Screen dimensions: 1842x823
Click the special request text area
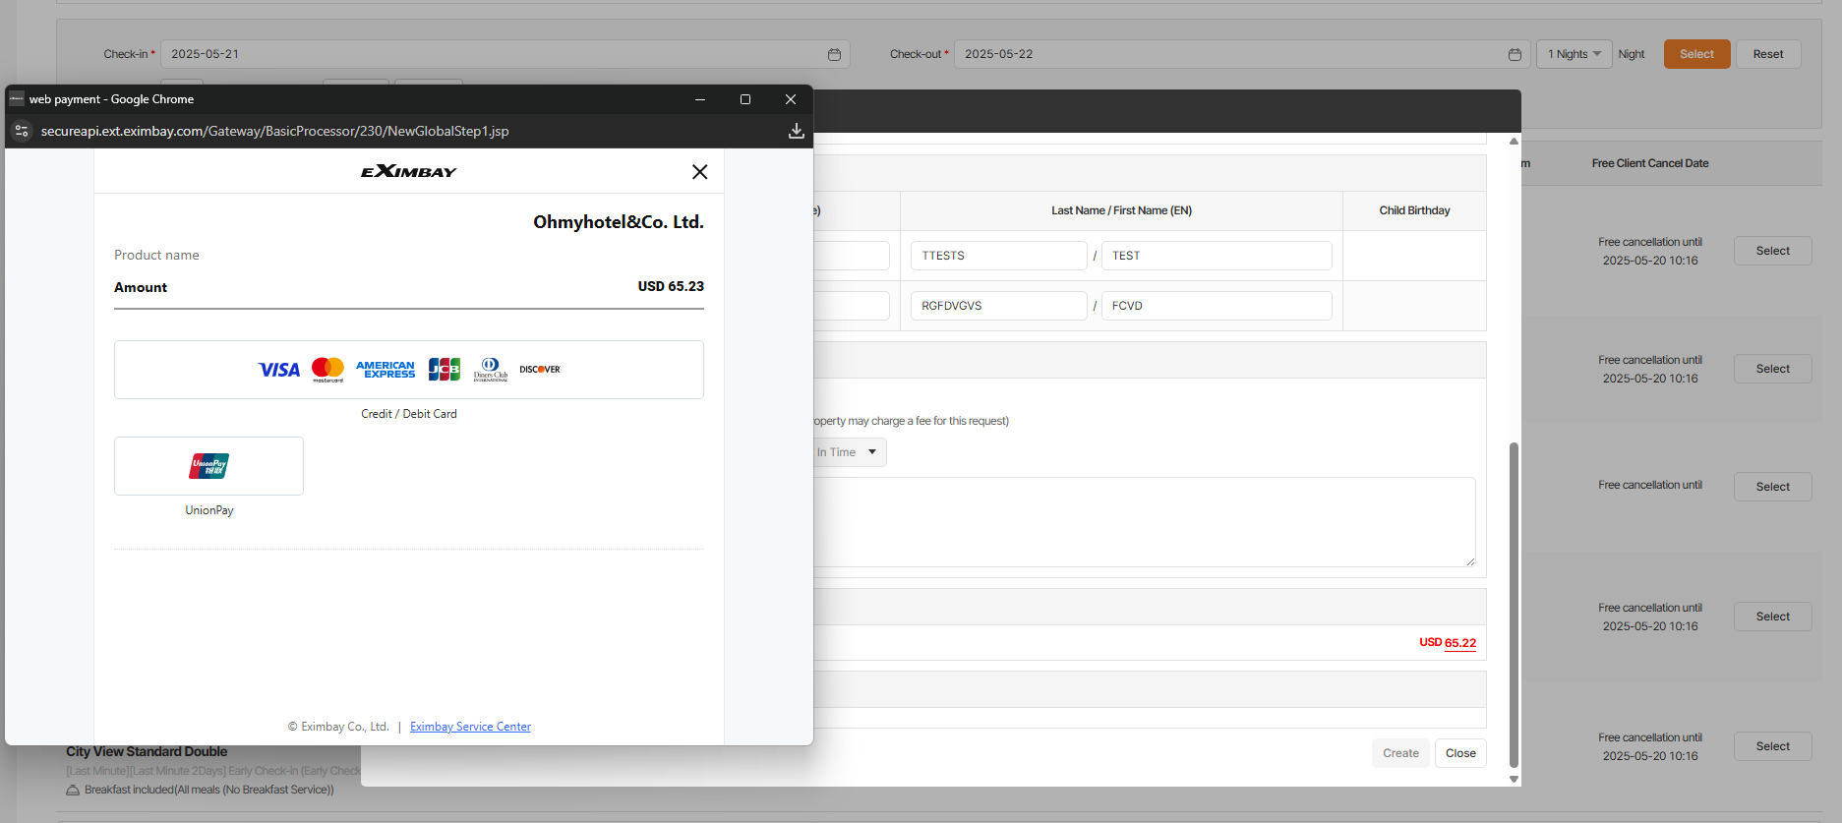(x=1144, y=522)
